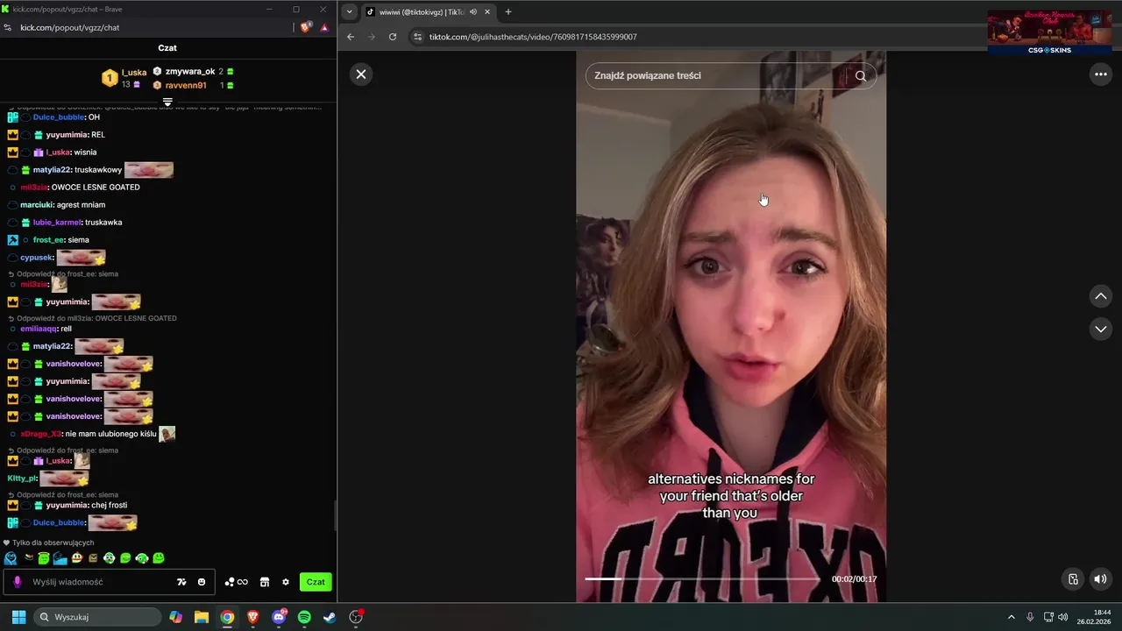
Task: Select the kick.com/popout/vgzz/chat address
Action: 70,27
